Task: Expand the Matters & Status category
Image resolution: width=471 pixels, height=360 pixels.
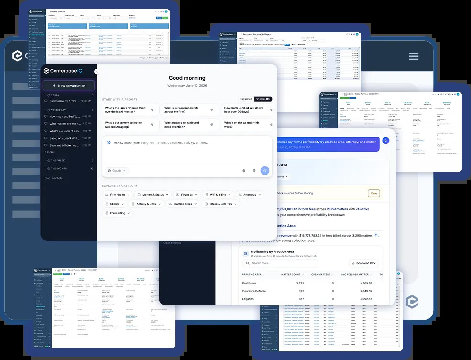Action: pyautogui.click(x=153, y=195)
